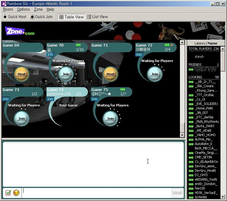Join Game 75
This screenshot has height=201, width=227.
point(110,119)
